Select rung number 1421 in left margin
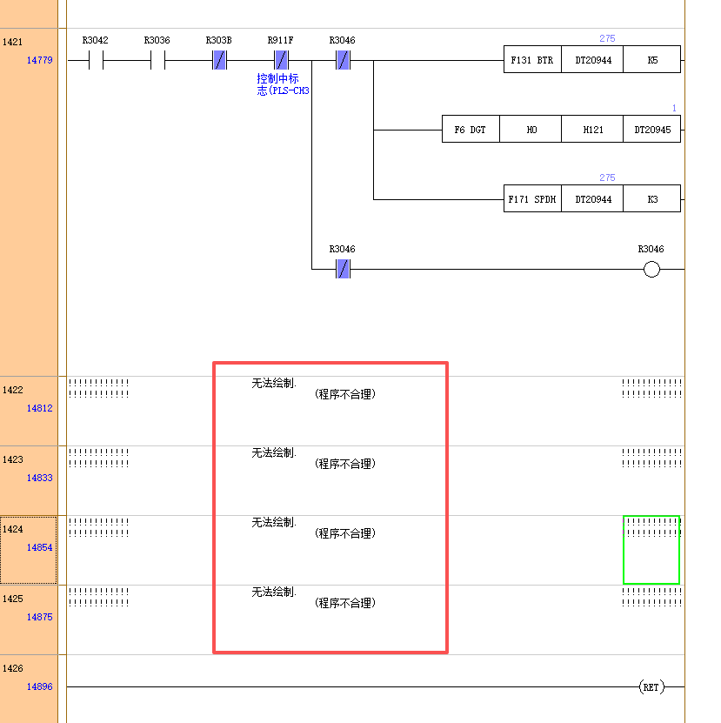The height and width of the screenshot is (723, 721). [x=13, y=42]
